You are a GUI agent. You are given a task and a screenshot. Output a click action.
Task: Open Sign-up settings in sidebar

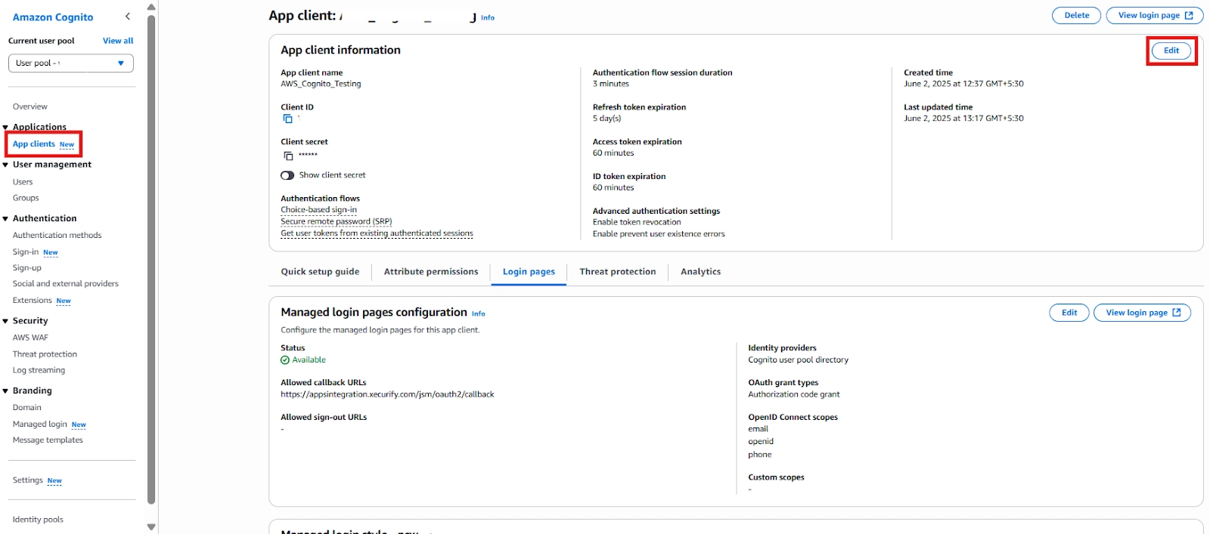[27, 268]
